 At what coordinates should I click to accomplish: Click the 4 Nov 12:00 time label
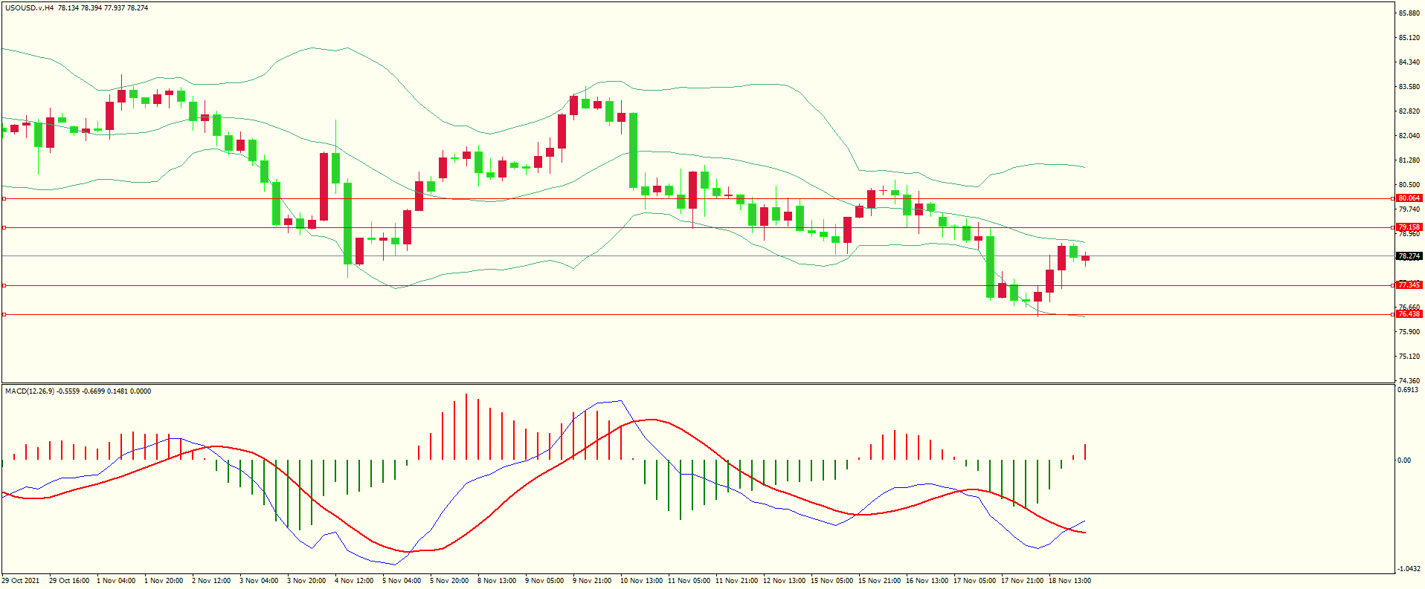point(354,581)
